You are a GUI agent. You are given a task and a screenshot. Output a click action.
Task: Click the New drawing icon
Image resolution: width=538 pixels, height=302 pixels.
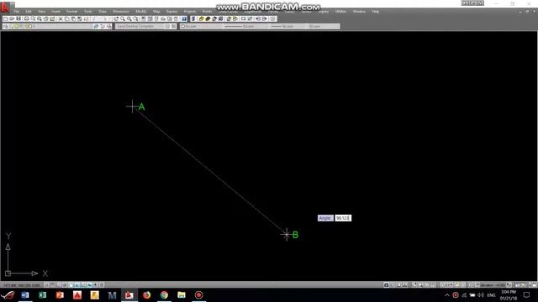(x=6, y=18)
